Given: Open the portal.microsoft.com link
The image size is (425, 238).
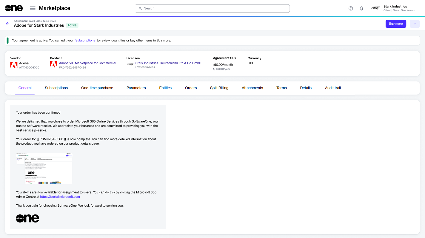Looking at the screenshot, I should pyautogui.click(x=60, y=197).
